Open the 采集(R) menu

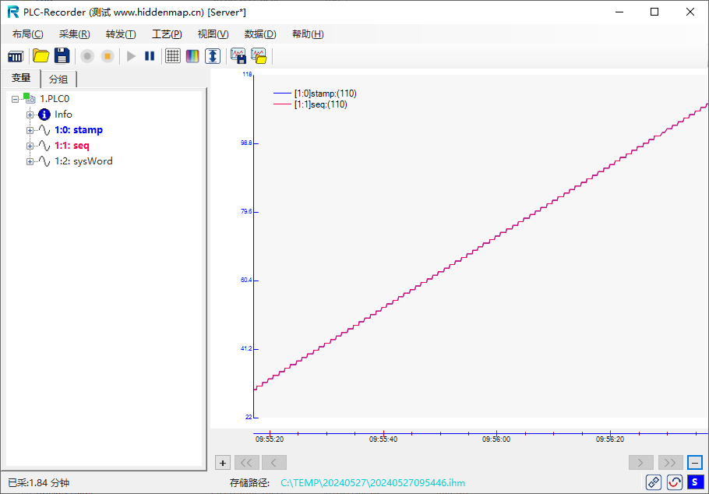75,34
